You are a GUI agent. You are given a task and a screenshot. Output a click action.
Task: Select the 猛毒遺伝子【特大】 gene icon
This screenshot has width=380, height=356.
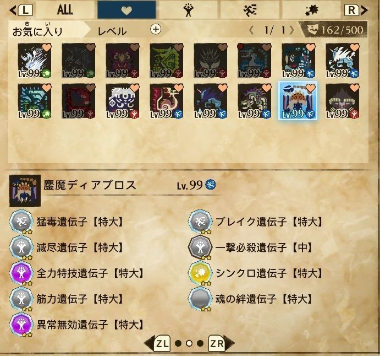[21, 222]
